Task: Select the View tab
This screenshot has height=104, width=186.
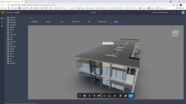Action: point(116,22)
